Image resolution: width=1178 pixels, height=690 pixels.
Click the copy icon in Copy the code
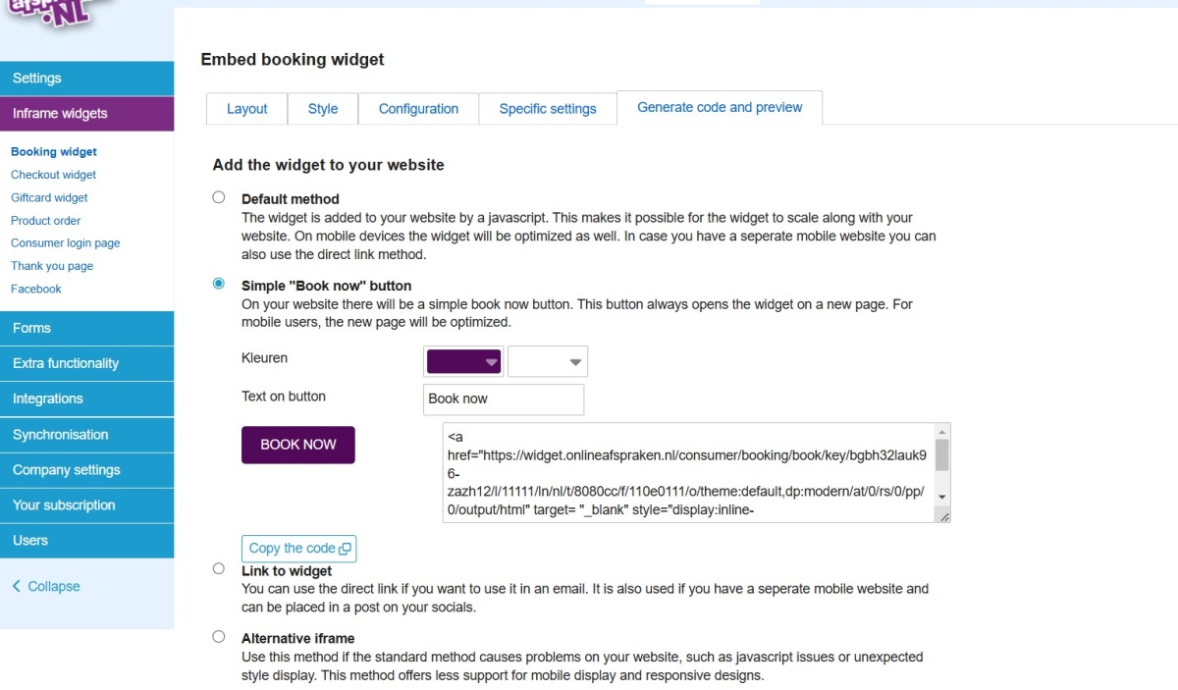(x=345, y=550)
